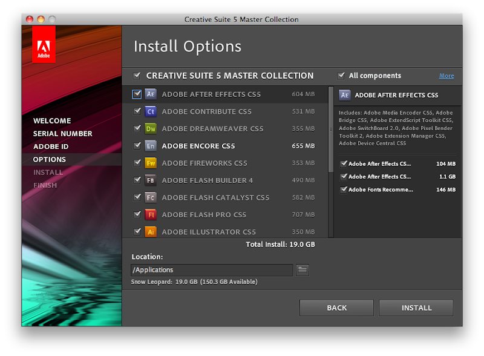Uncheck Adobe Flash Pro CS5 checkbox

coord(137,214)
